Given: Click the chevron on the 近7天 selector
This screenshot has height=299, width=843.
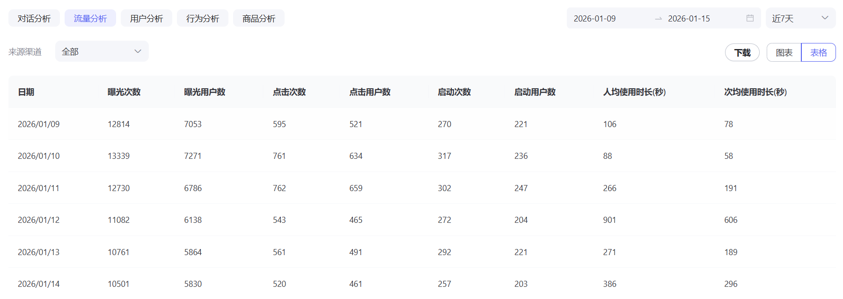Looking at the screenshot, I should 825,18.
